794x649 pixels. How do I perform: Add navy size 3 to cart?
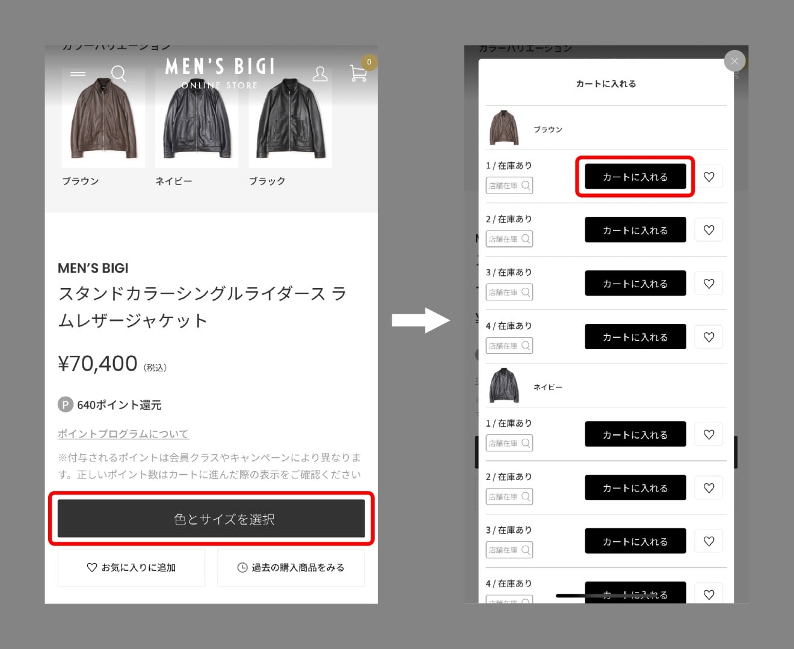(x=635, y=541)
